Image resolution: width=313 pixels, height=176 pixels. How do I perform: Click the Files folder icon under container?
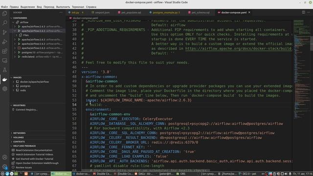(x=21, y=35)
